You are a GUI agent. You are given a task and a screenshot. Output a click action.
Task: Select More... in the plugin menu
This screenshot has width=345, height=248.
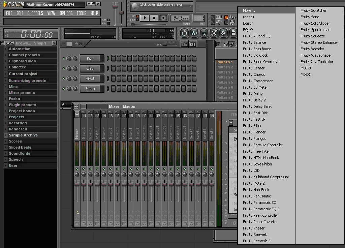point(266,10)
